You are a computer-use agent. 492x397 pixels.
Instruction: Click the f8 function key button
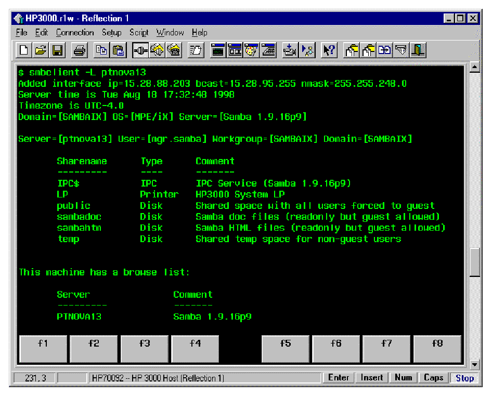(437, 349)
